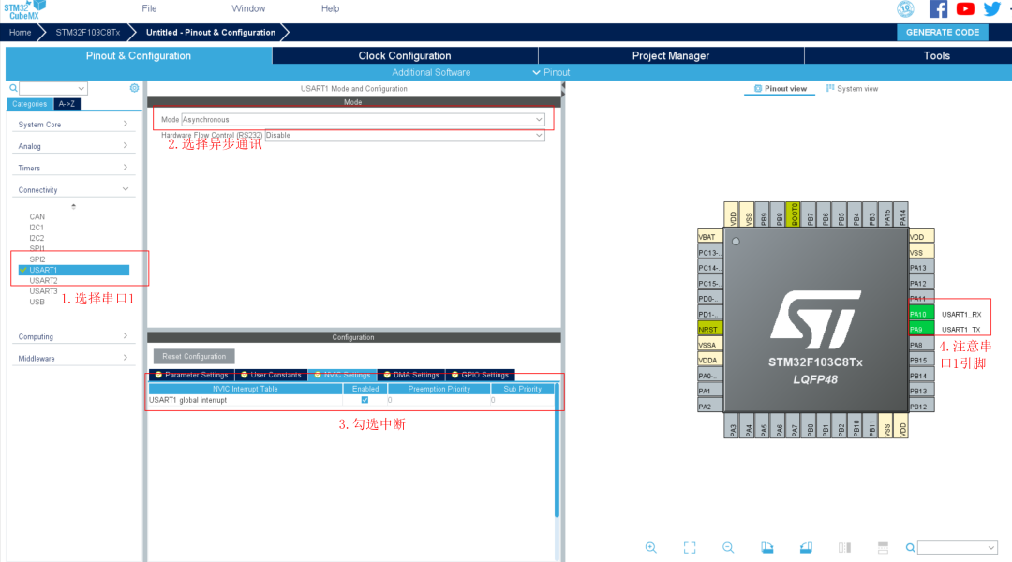This screenshot has width=1012, height=562.
Task: Select the BOOT0 pin on chip
Action: point(795,214)
